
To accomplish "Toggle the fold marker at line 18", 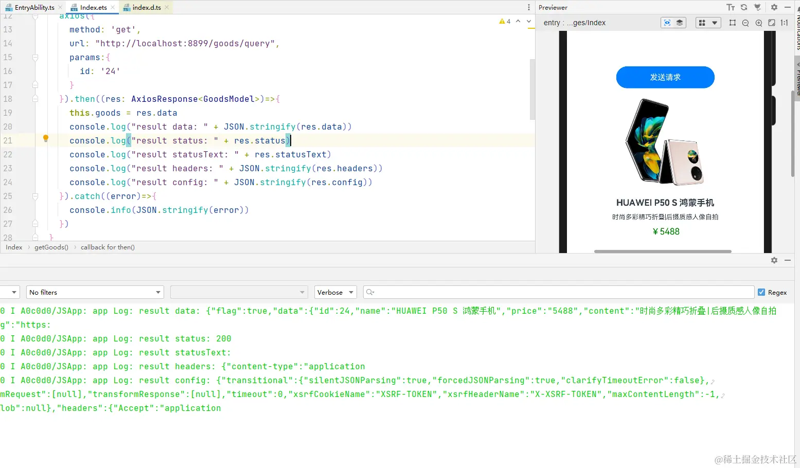I will tap(35, 99).
